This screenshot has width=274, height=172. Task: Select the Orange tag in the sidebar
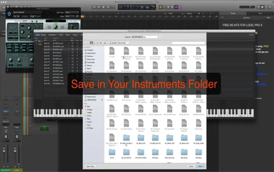[88, 109]
